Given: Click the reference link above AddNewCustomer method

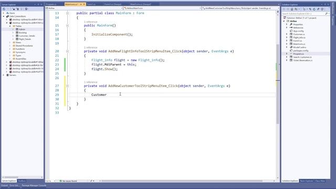Looking at the screenshot, I should click(x=90, y=82).
